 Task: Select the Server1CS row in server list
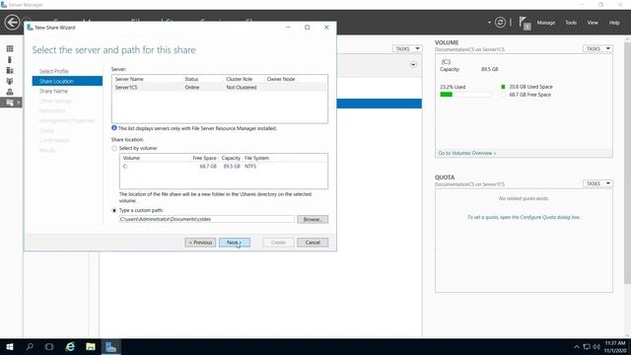(x=220, y=88)
